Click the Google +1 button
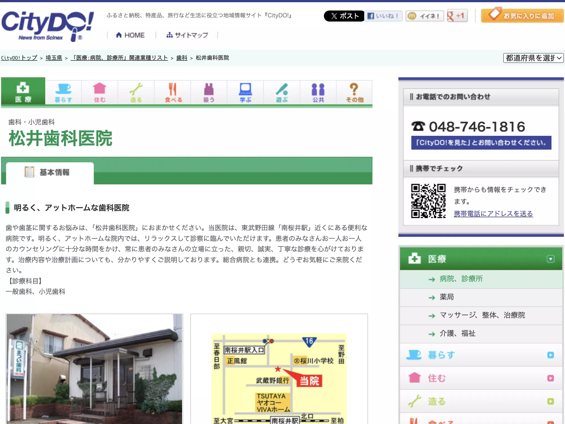Screen dimensions: 565x424 (457, 16)
